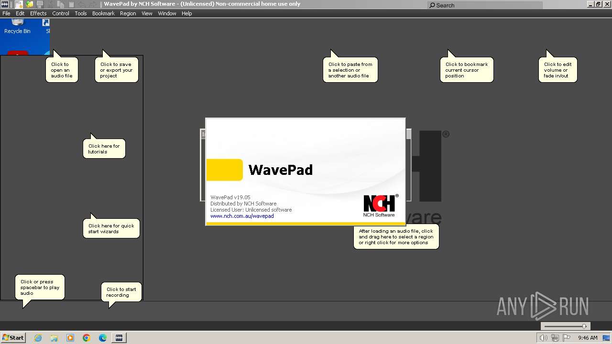Open Google Chrome from the taskbar
Image resolution: width=612 pixels, height=344 pixels.
tap(87, 338)
